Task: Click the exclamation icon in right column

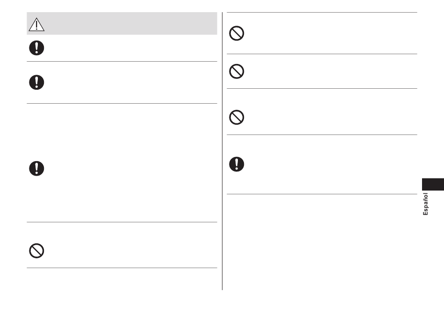Action: (236, 164)
